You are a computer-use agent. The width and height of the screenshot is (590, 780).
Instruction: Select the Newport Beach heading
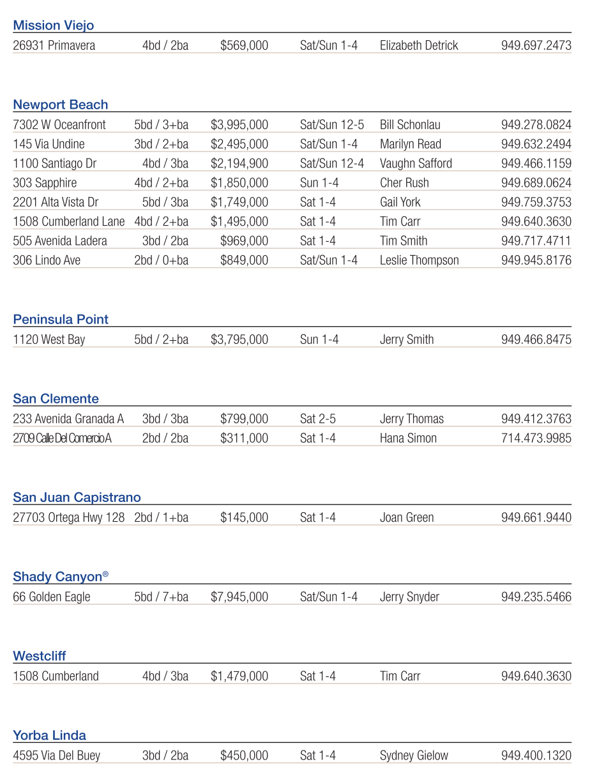click(61, 105)
